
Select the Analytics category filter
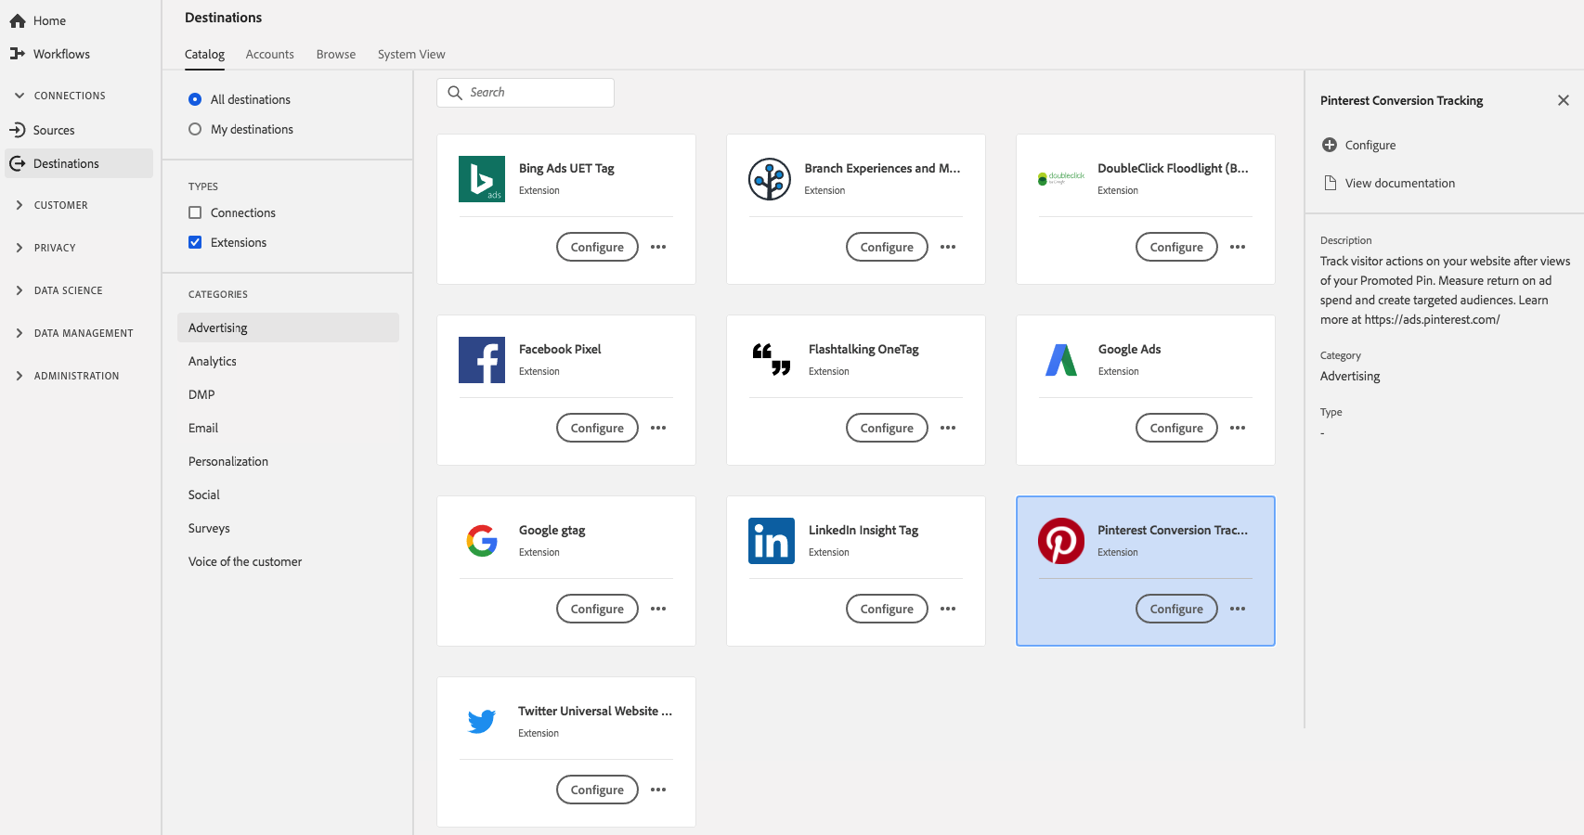pos(213,361)
